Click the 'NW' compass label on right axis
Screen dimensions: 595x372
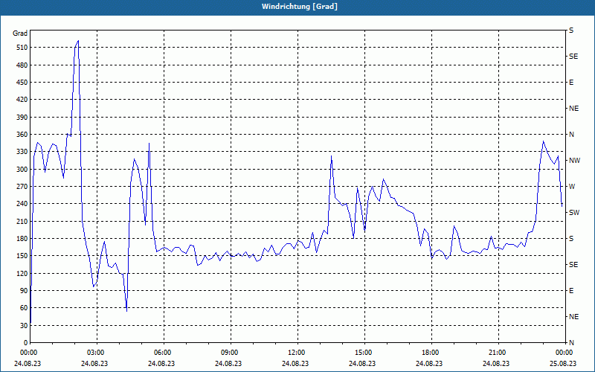click(x=574, y=161)
